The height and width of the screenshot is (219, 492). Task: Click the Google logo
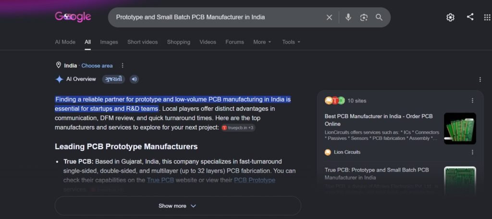pos(73,17)
